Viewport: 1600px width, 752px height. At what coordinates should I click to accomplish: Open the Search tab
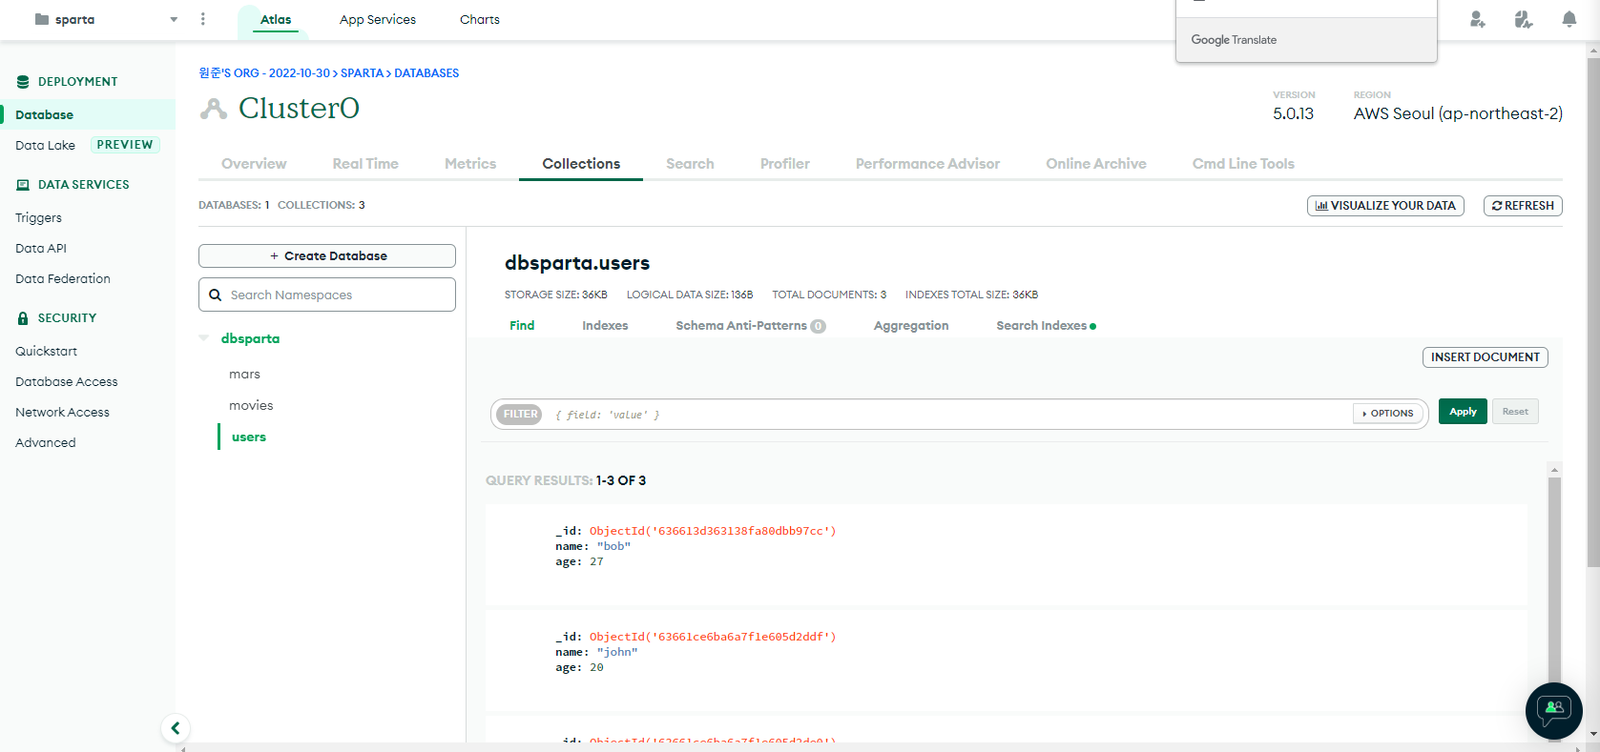tap(690, 164)
